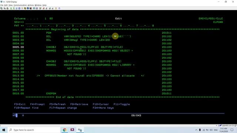Click the Paste toolbar icon
Viewport: 237px width, 133px height.
point(7,8)
